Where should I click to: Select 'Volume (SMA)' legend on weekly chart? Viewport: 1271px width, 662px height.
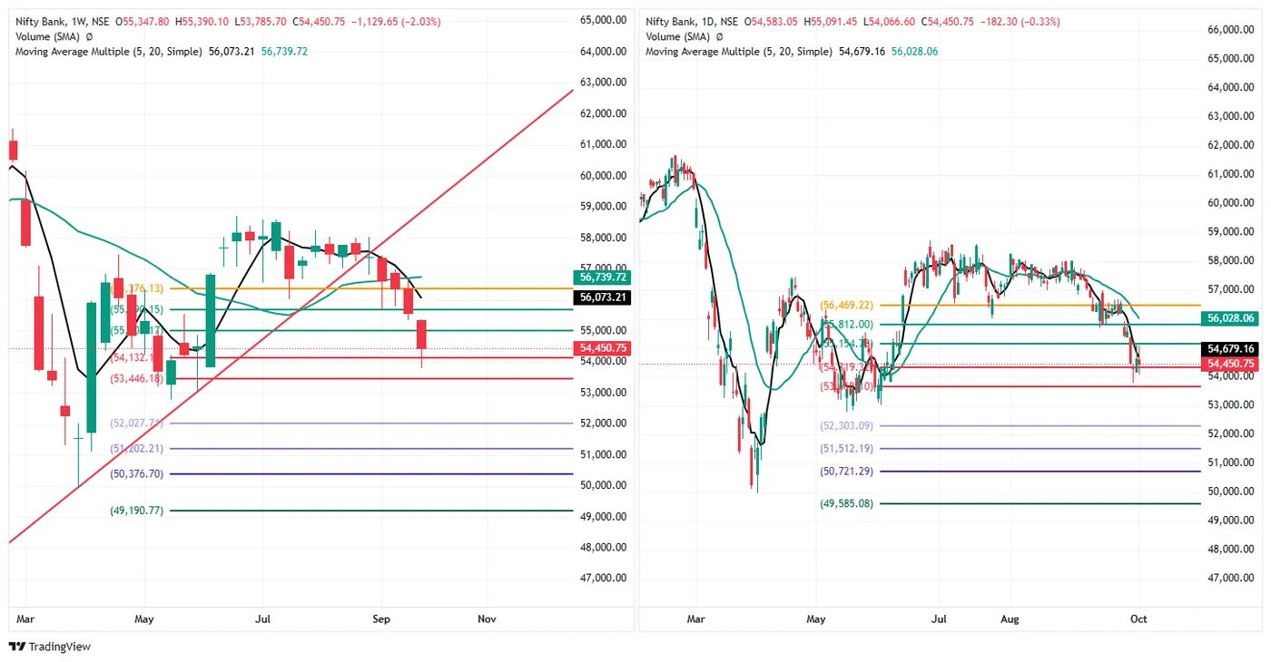coord(47,37)
